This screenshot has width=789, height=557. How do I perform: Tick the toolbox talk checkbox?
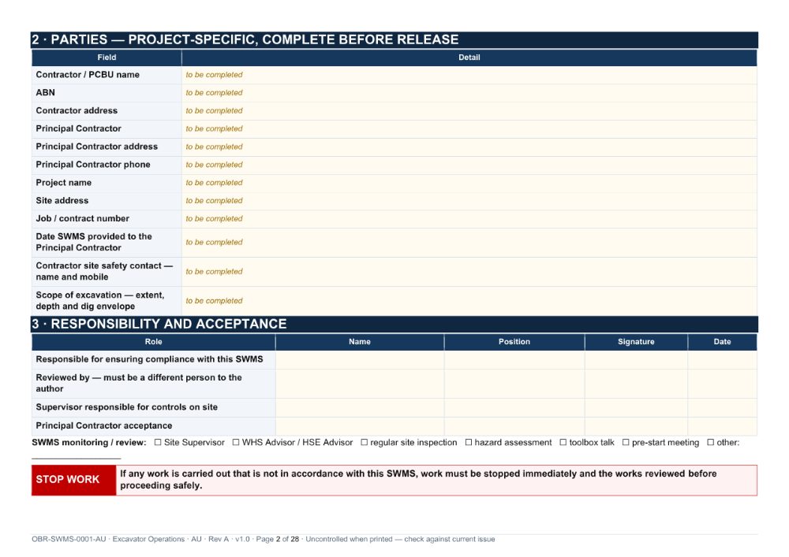(563, 443)
